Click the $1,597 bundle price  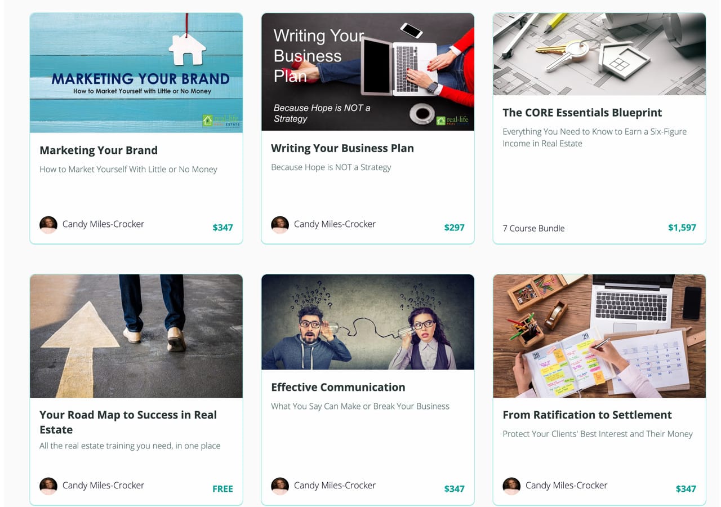pyautogui.click(x=682, y=228)
